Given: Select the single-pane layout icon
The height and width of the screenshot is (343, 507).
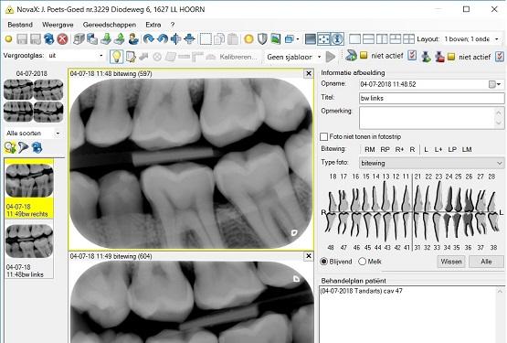Looking at the screenshot, I should pyautogui.click(x=354, y=39).
